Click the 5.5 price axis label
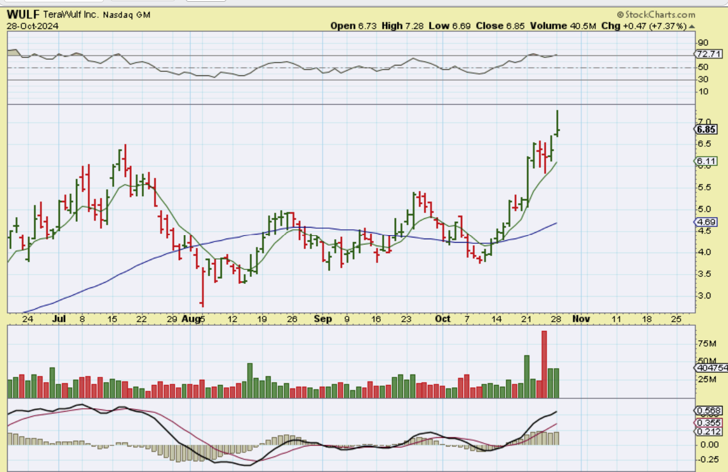The width and height of the screenshot is (728, 472). coord(704,188)
